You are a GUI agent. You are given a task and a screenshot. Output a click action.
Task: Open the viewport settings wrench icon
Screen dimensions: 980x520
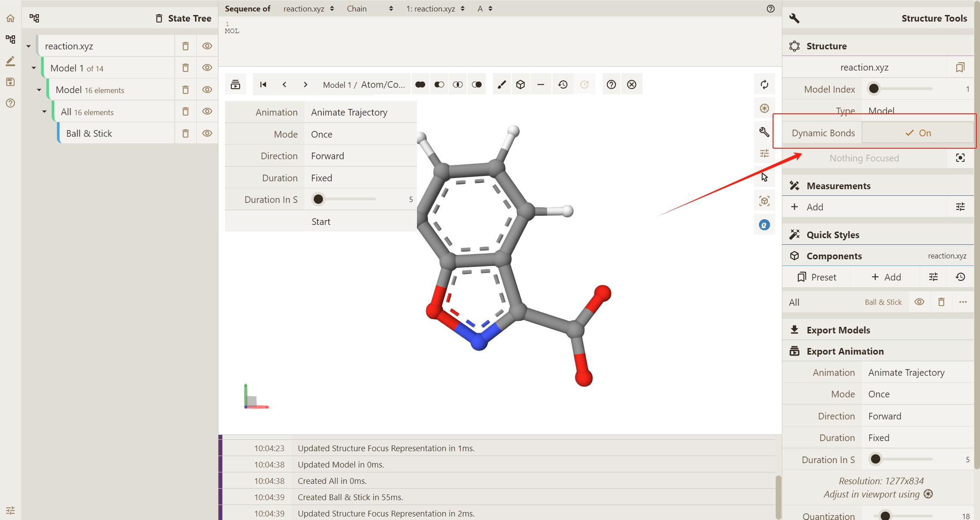764,132
